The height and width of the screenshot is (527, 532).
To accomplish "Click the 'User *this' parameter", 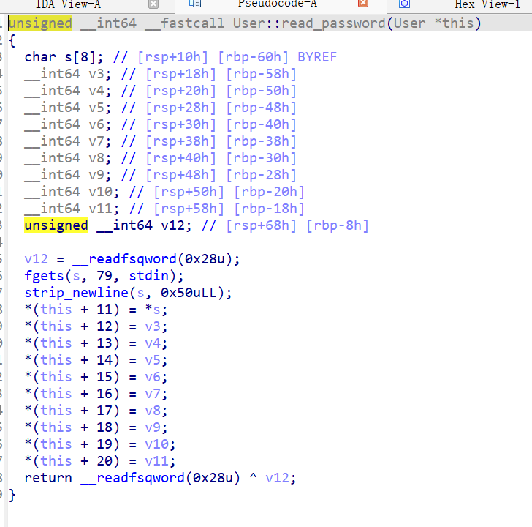I will pyautogui.click(x=433, y=23).
